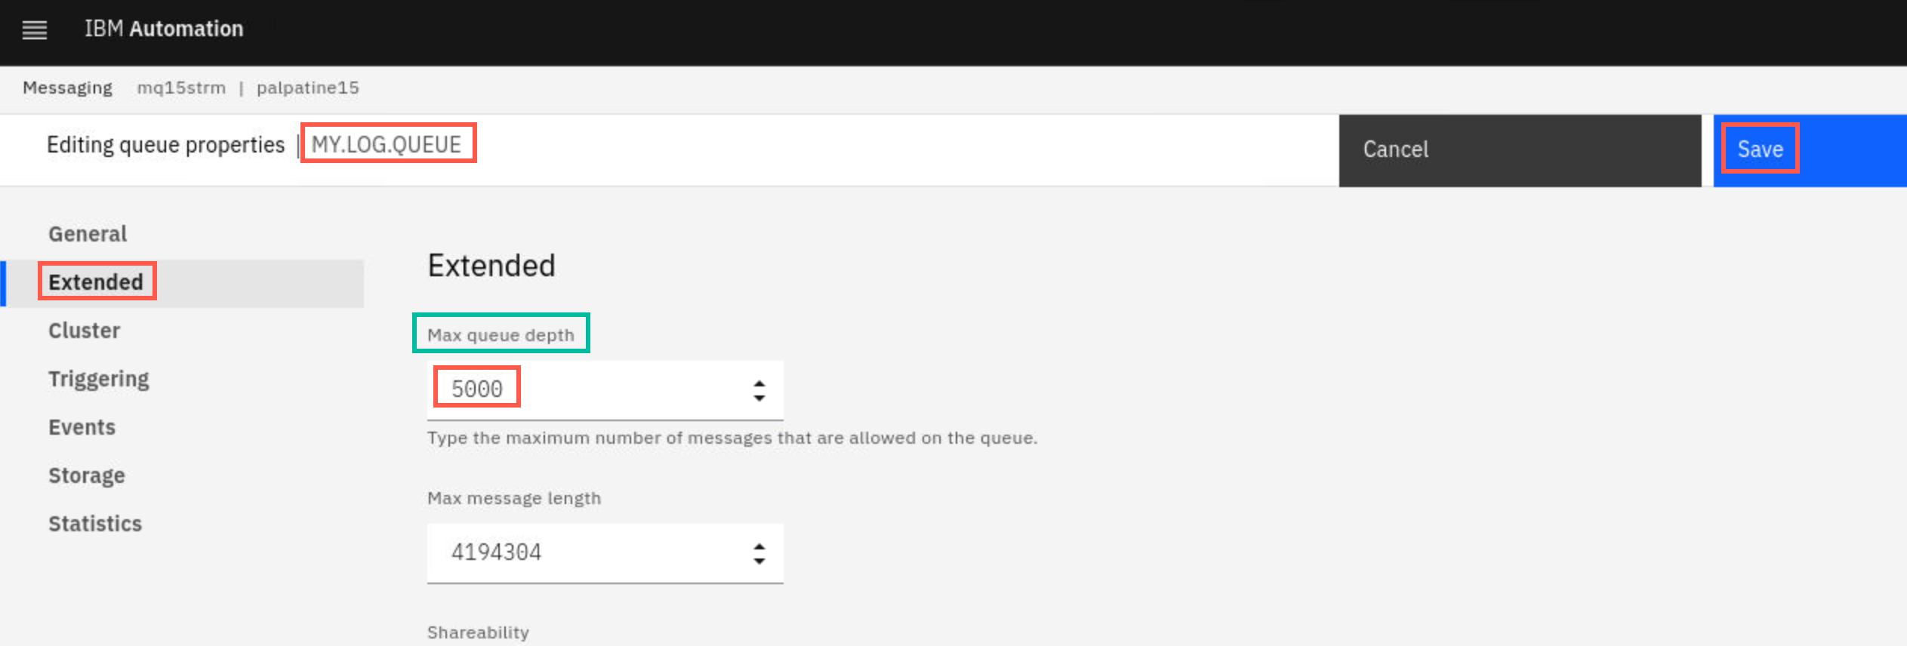Increase Max message length with up arrow

(759, 546)
